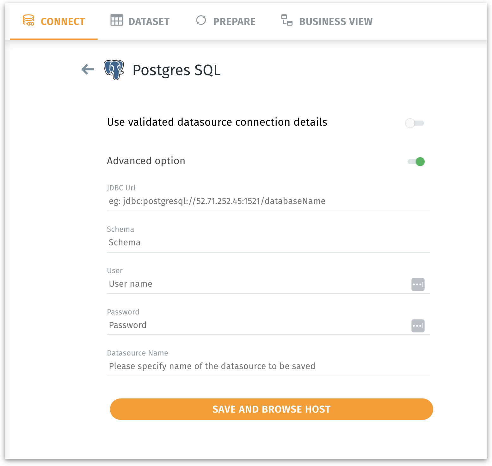This screenshot has width=492, height=466.
Task: Click the Password field ellipsis icon
Action: coord(418,326)
